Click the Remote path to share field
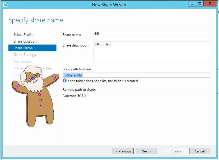The width and height of the screenshot is (219, 160). point(136,96)
